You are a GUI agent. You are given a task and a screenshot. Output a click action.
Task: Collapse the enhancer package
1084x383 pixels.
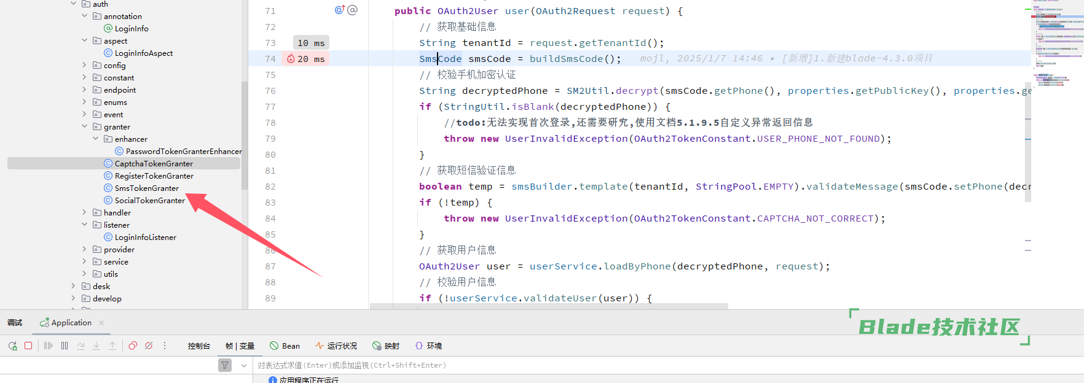(96, 139)
